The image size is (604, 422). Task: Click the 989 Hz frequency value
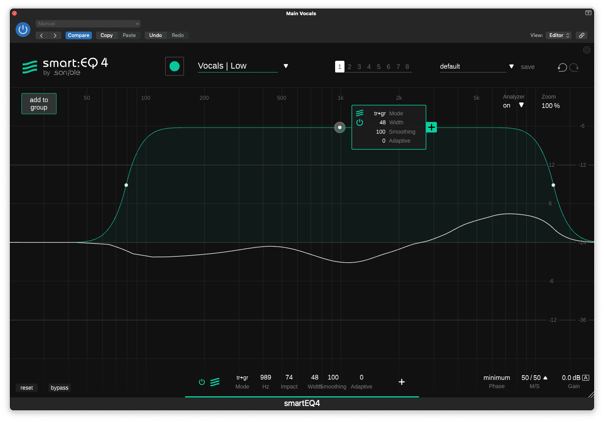266,377
